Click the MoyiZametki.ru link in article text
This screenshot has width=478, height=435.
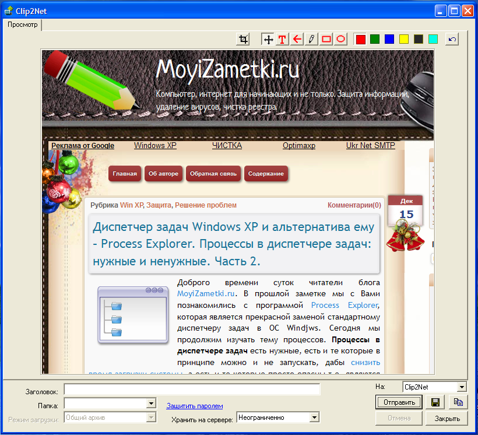click(206, 294)
